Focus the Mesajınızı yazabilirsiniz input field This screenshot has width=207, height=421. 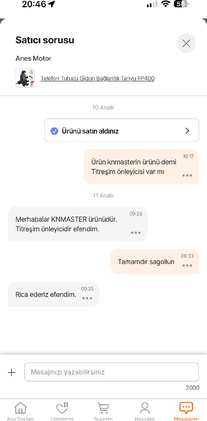[112, 372]
